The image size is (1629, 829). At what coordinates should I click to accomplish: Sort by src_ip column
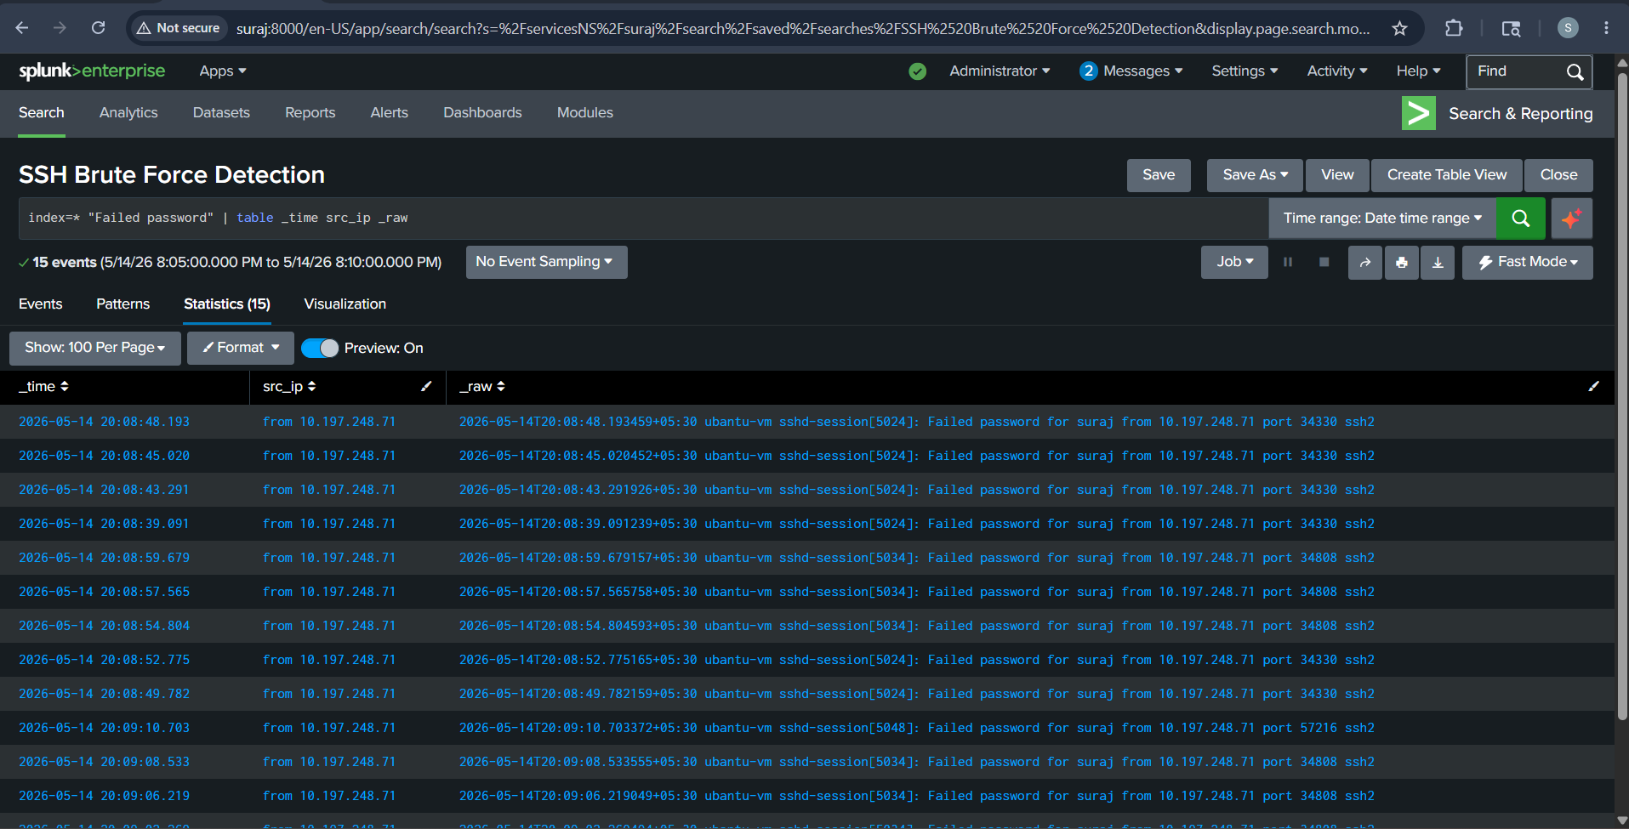pyautogui.click(x=289, y=386)
